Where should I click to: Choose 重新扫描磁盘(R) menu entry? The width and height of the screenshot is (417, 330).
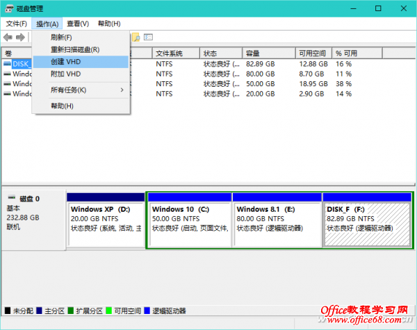pos(81,49)
